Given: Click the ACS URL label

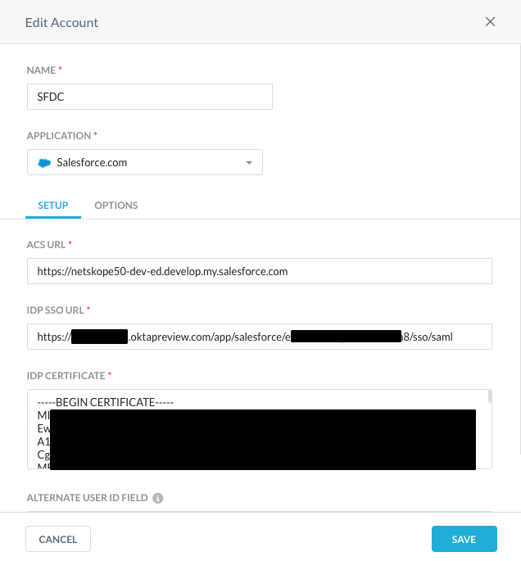Looking at the screenshot, I should [46, 245].
